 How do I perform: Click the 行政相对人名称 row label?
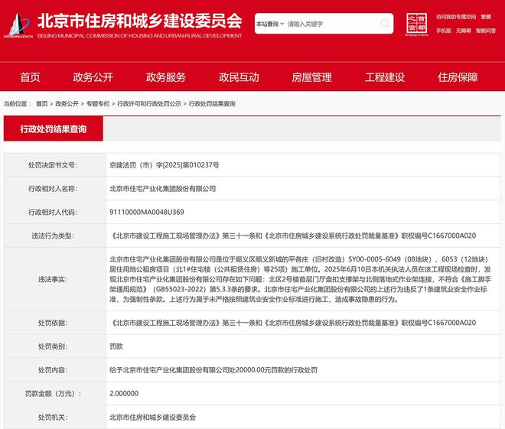(53, 189)
